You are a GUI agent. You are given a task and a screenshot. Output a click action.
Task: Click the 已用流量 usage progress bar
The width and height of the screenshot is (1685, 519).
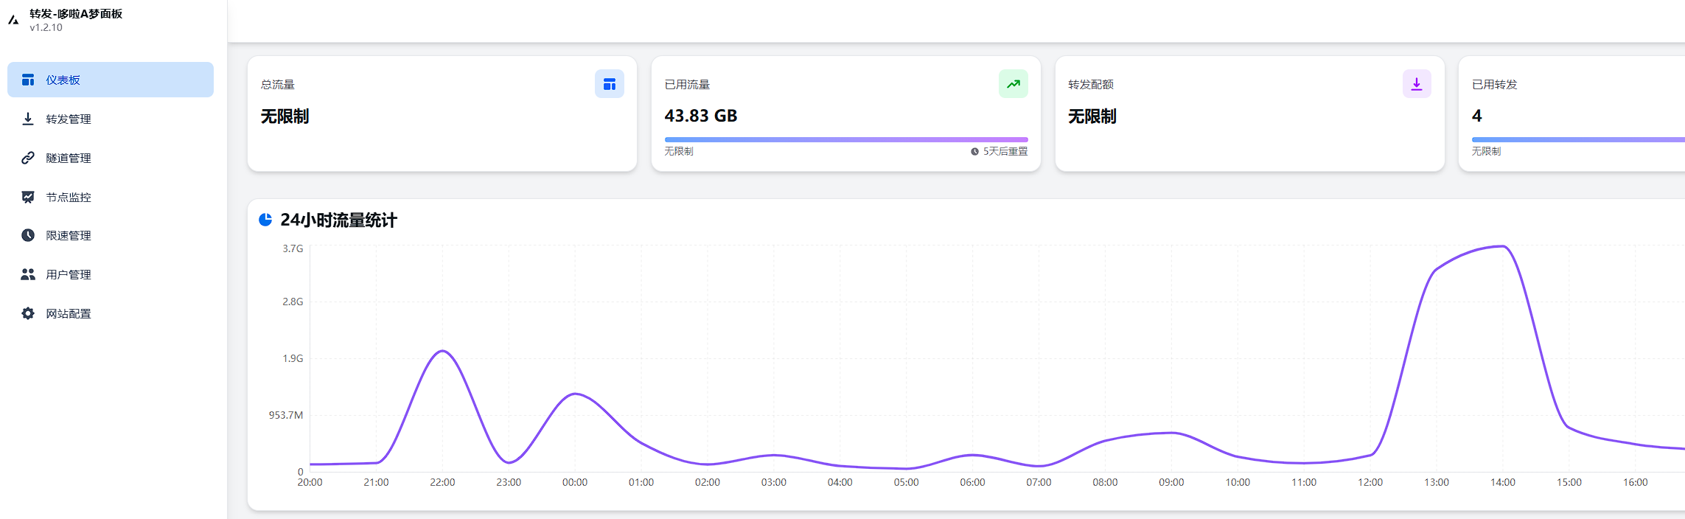coord(845,139)
